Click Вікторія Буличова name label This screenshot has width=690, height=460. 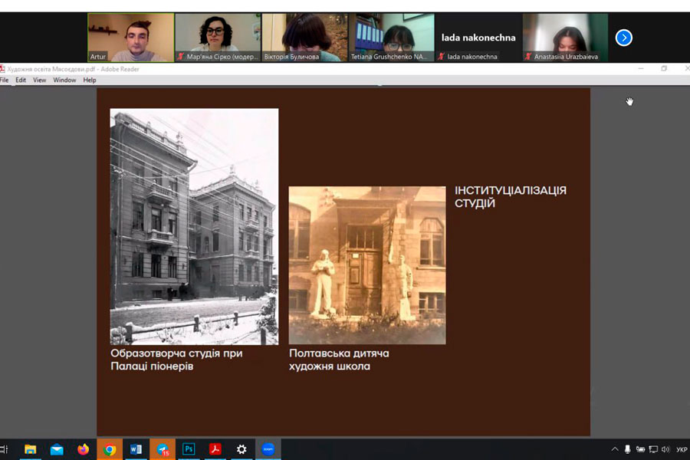pos(291,56)
